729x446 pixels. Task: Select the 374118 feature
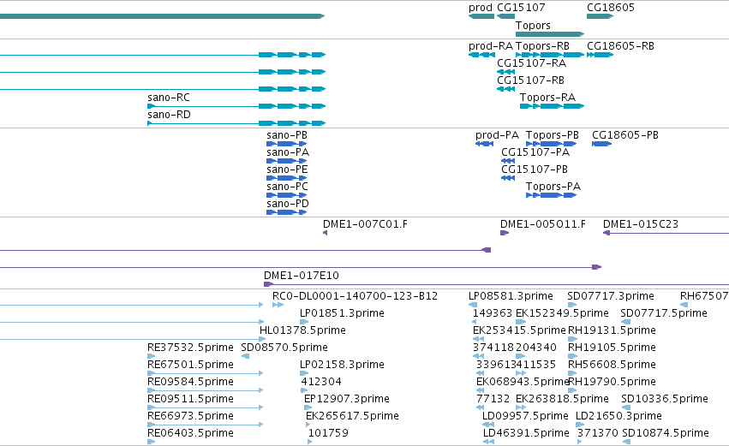tap(478, 357)
